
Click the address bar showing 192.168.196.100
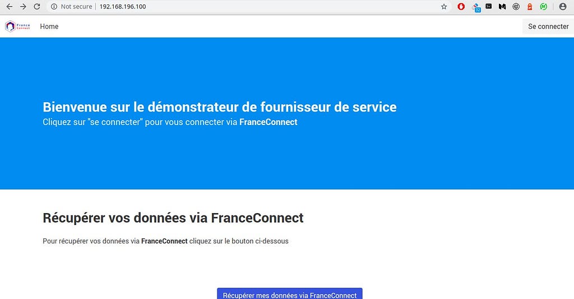click(249, 7)
